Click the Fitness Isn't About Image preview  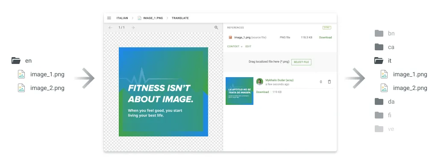(163, 92)
